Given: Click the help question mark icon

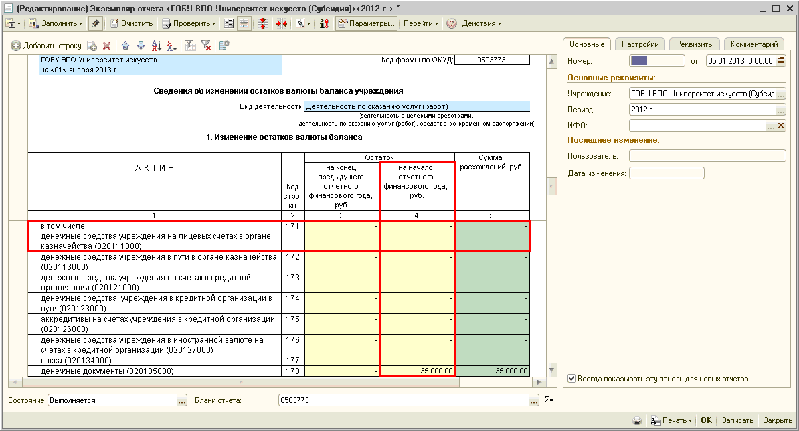Looking at the screenshot, I should [452, 23].
